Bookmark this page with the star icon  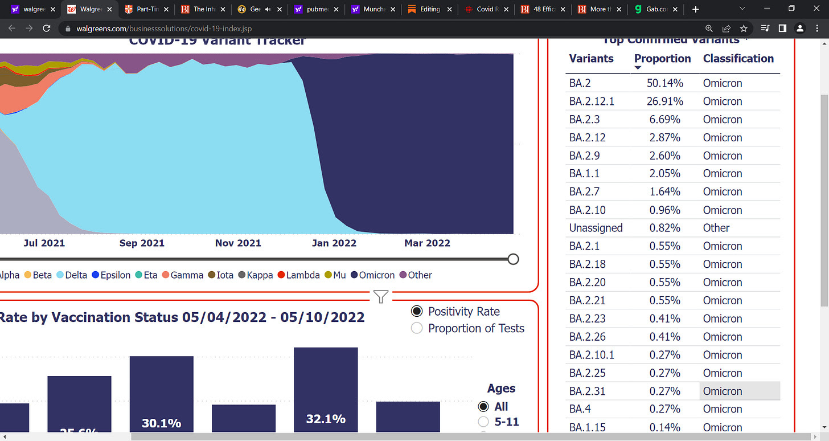click(x=744, y=28)
